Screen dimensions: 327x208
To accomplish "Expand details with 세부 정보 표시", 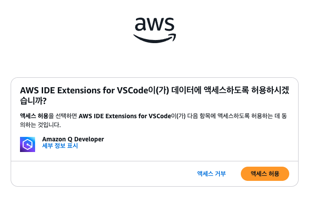I will (60, 146).
